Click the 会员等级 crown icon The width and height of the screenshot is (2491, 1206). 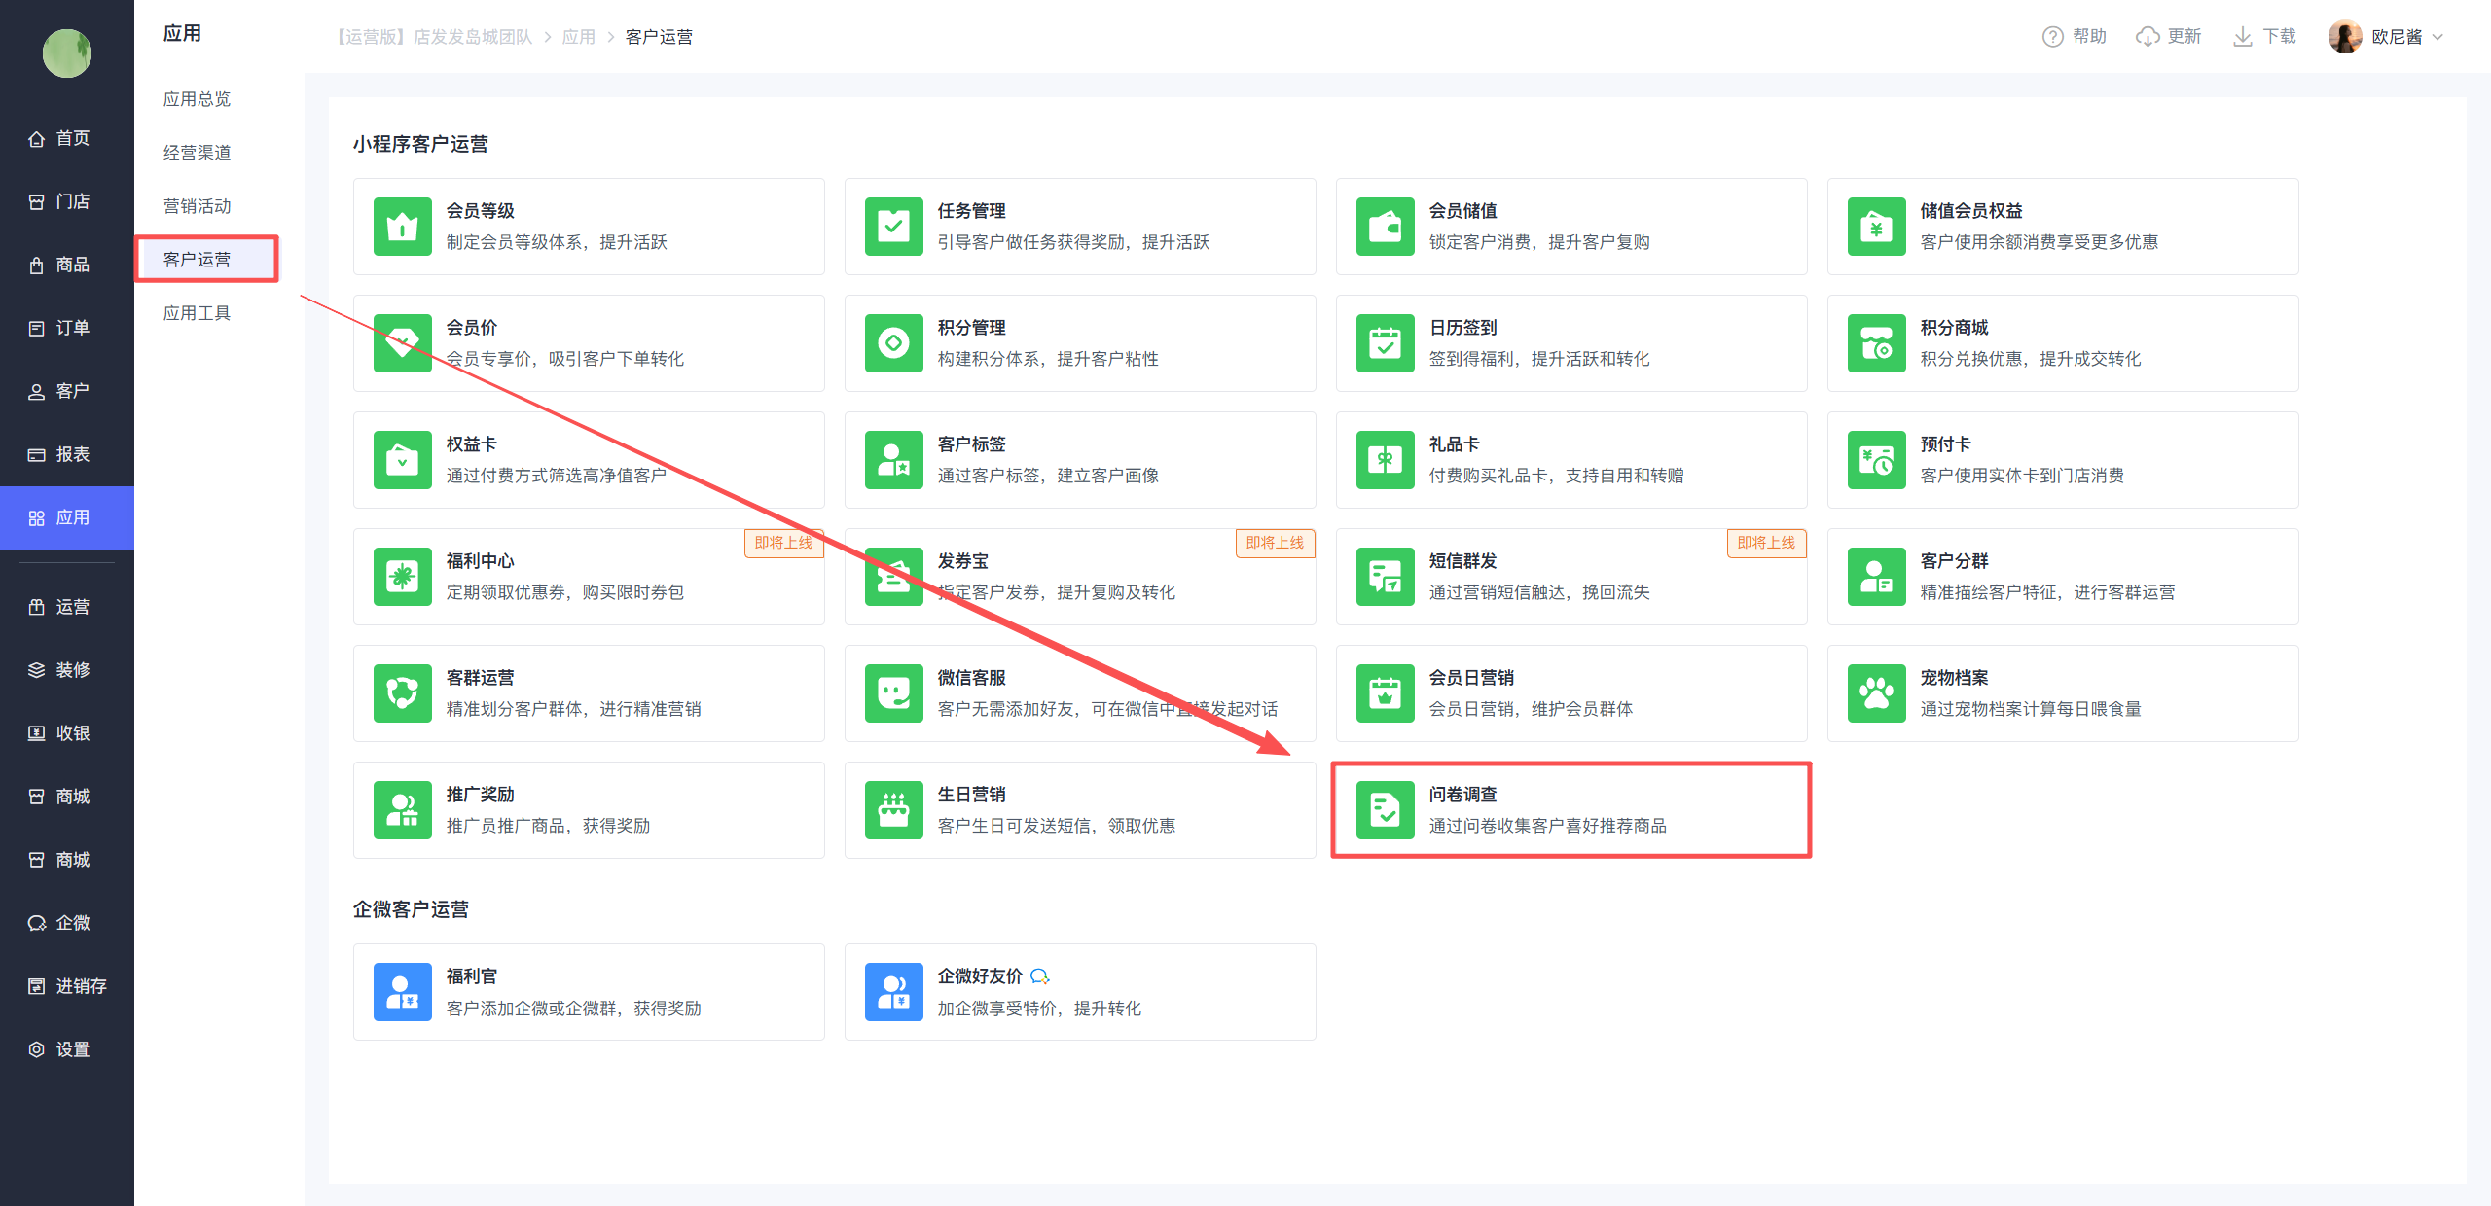pos(402,227)
